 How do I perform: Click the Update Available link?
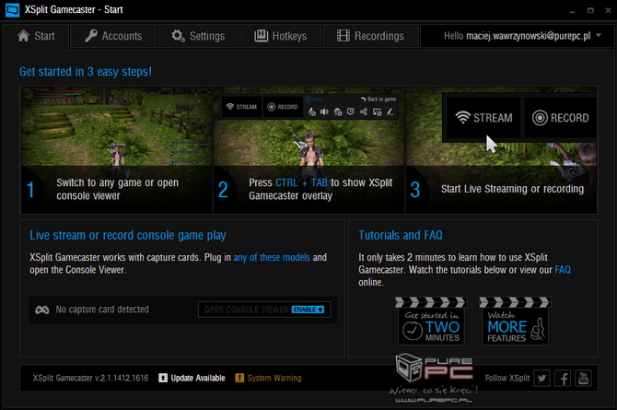[198, 378]
